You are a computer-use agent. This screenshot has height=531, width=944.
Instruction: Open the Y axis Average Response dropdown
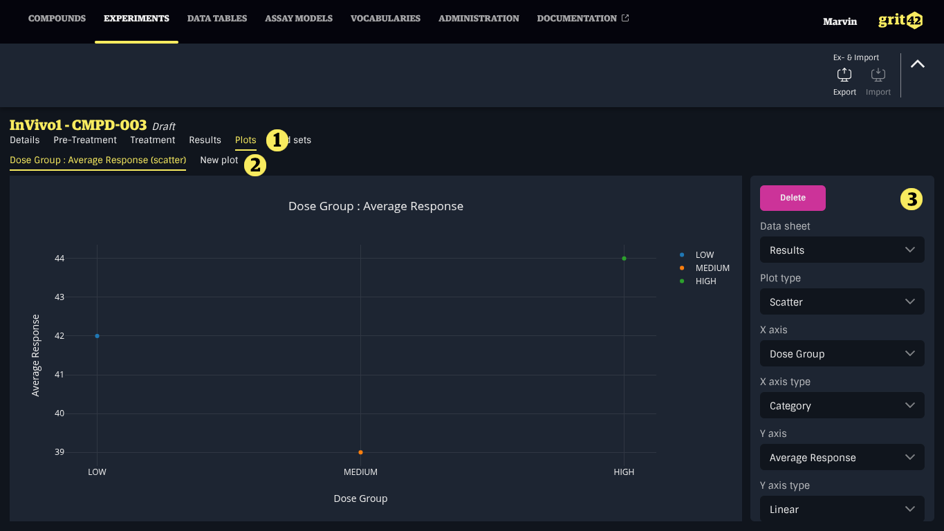(842, 458)
